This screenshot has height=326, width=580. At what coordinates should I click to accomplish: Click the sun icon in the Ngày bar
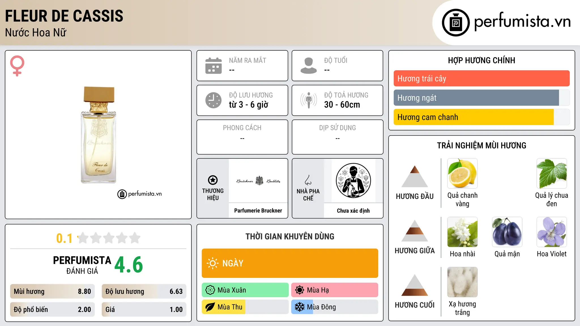[x=212, y=263]
